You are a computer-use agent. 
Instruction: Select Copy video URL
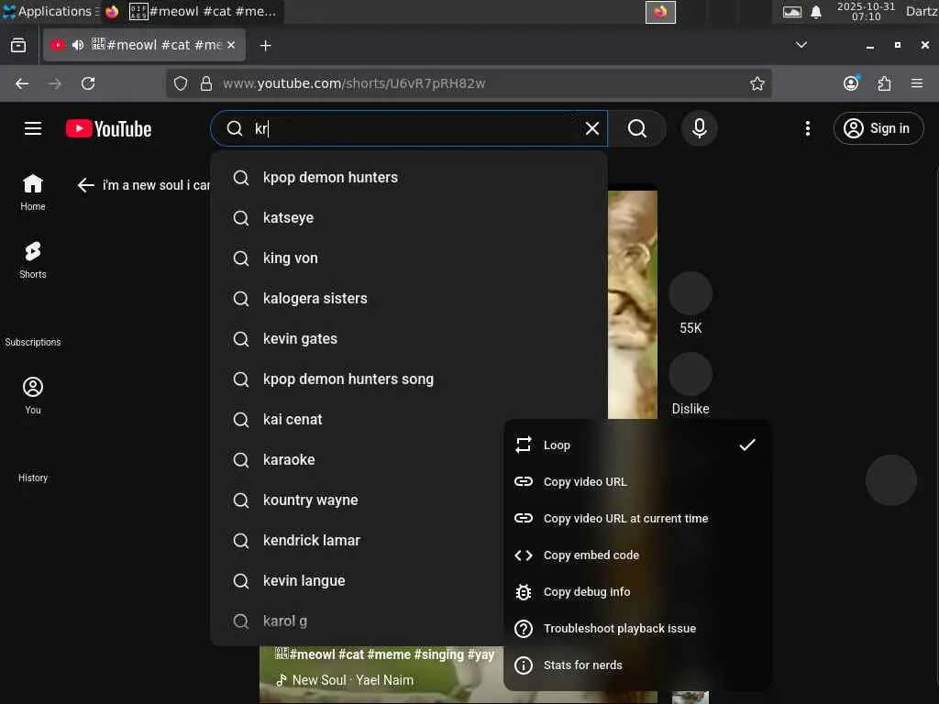(x=637, y=482)
